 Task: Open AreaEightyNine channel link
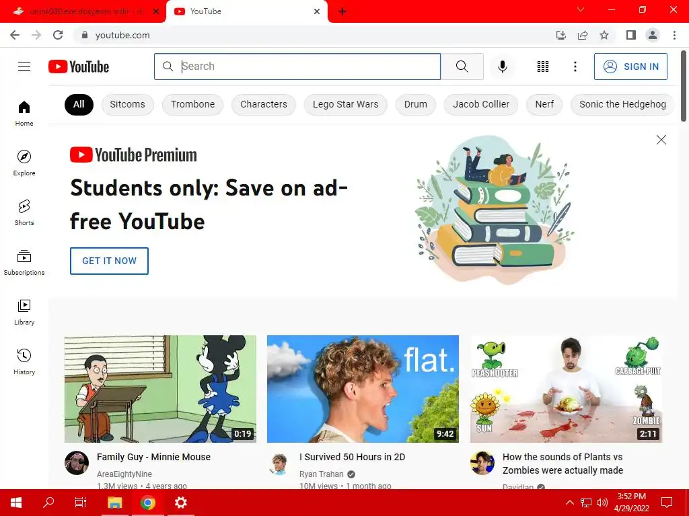click(x=124, y=474)
